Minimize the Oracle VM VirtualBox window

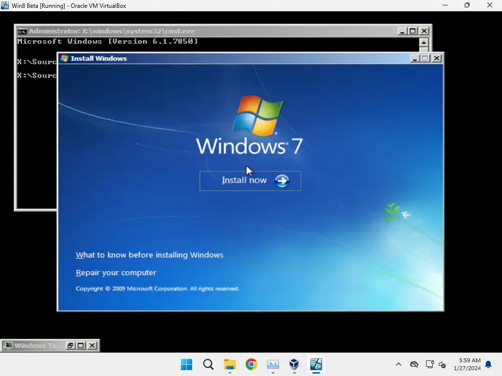click(x=445, y=5)
